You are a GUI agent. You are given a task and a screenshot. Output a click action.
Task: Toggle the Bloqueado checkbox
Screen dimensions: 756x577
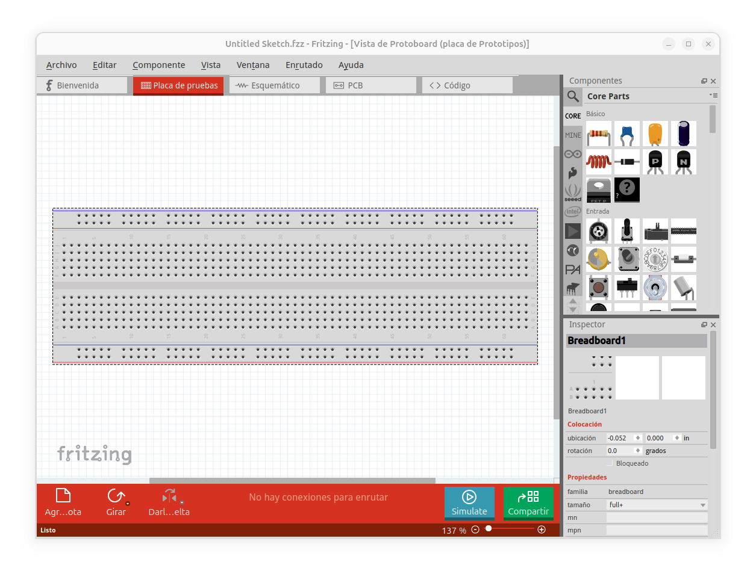[610, 463]
